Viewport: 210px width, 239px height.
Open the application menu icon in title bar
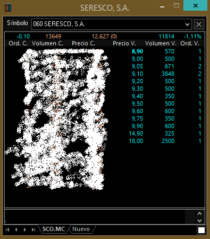pos(8,8)
